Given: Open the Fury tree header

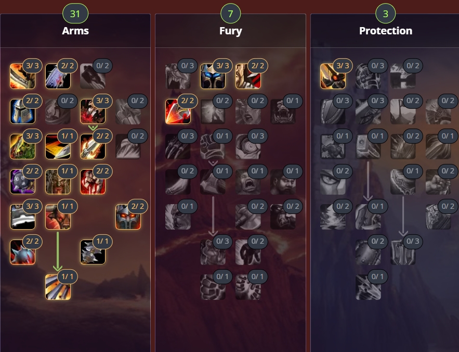Looking at the screenshot, I should click(x=231, y=31).
